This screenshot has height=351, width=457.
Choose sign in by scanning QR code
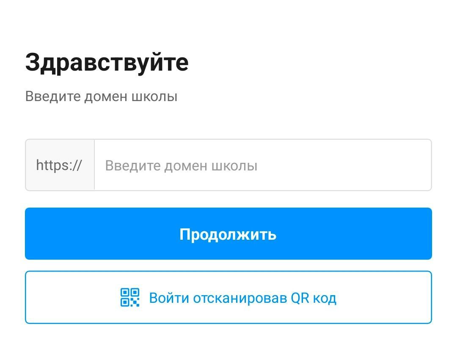(x=228, y=297)
